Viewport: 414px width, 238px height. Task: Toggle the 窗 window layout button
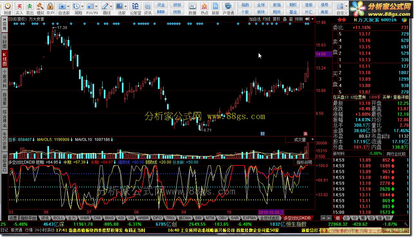click(x=291, y=19)
